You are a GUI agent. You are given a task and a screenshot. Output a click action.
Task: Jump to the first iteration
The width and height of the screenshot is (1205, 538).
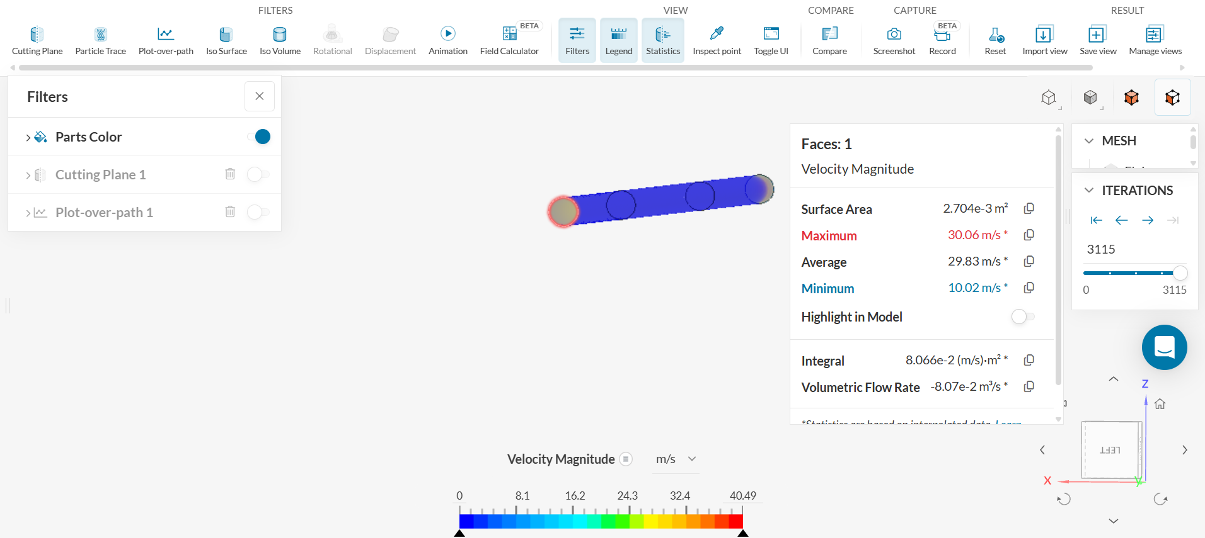[1097, 220]
